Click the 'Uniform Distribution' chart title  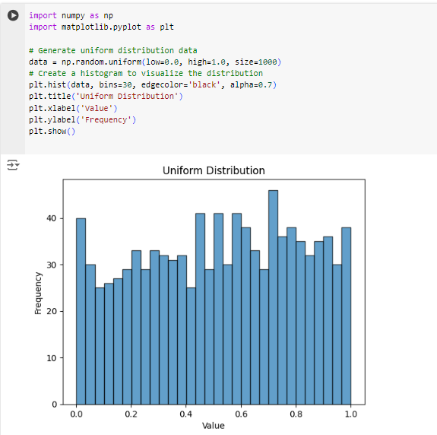point(214,170)
